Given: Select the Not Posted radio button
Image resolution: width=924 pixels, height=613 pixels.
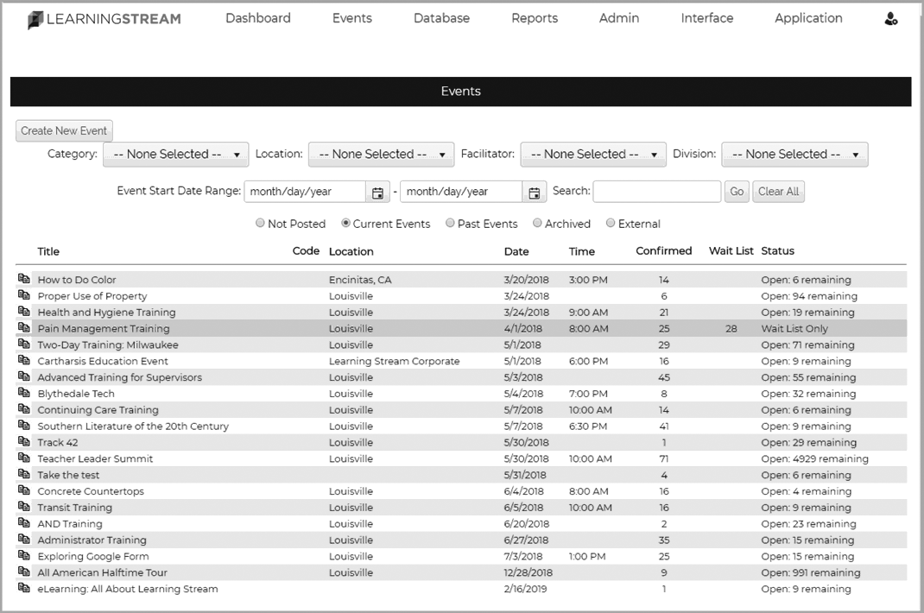Looking at the screenshot, I should coord(260,223).
